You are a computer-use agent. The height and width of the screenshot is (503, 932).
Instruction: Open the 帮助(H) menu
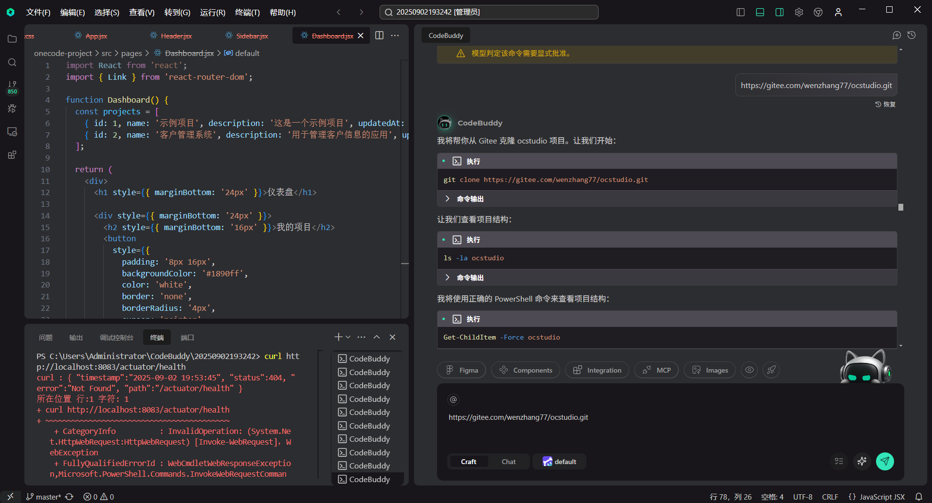click(x=283, y=12)
